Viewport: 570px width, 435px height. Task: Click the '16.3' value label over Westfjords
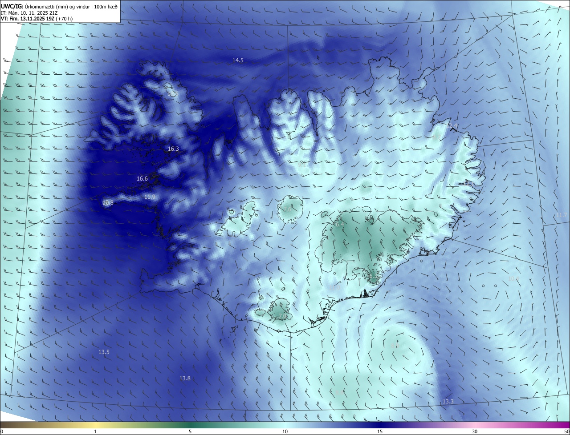tap(173, 149)
